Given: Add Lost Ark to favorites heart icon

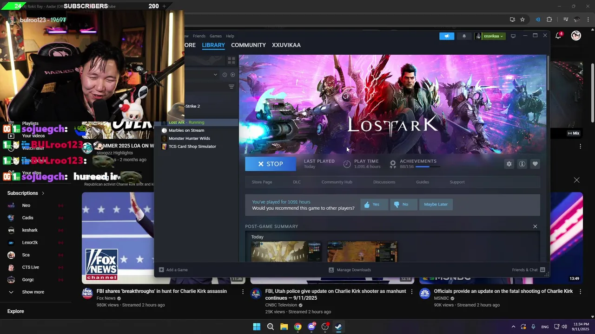Looking at the screenshot, I should [x=535, y=164].
